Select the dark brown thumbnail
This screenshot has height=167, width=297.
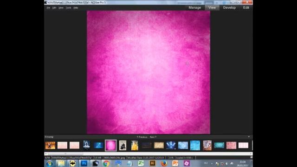[147, 145]
